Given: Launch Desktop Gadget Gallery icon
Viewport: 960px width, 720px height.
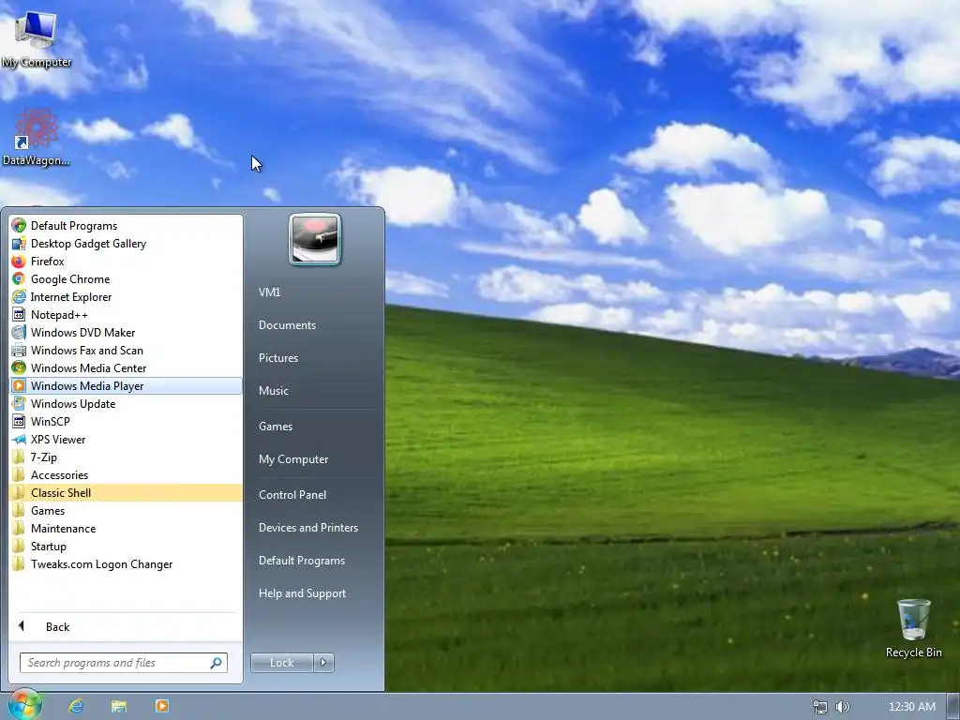Looking at the screenshot, I should [19, 244].
